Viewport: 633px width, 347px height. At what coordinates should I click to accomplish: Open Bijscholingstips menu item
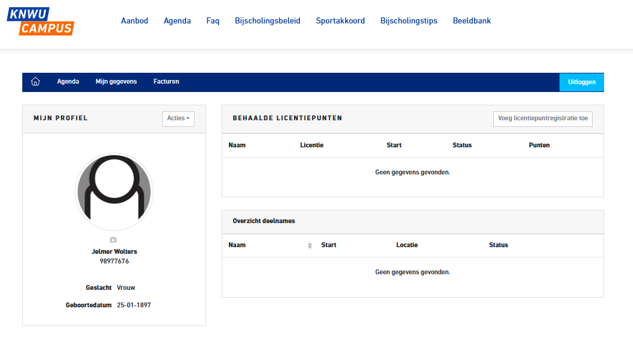(x=409, y=20)
